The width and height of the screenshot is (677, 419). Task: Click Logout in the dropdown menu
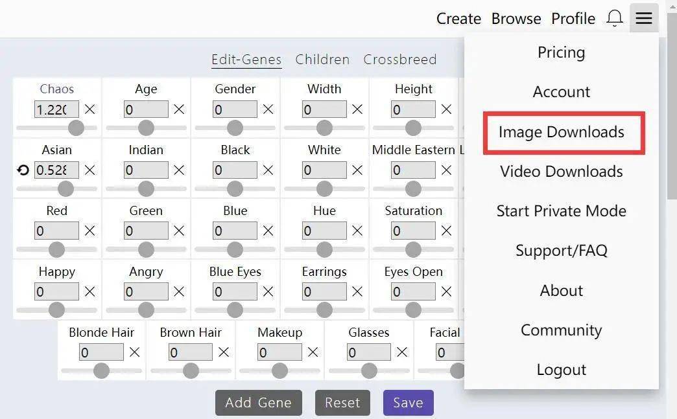(561, 370)
